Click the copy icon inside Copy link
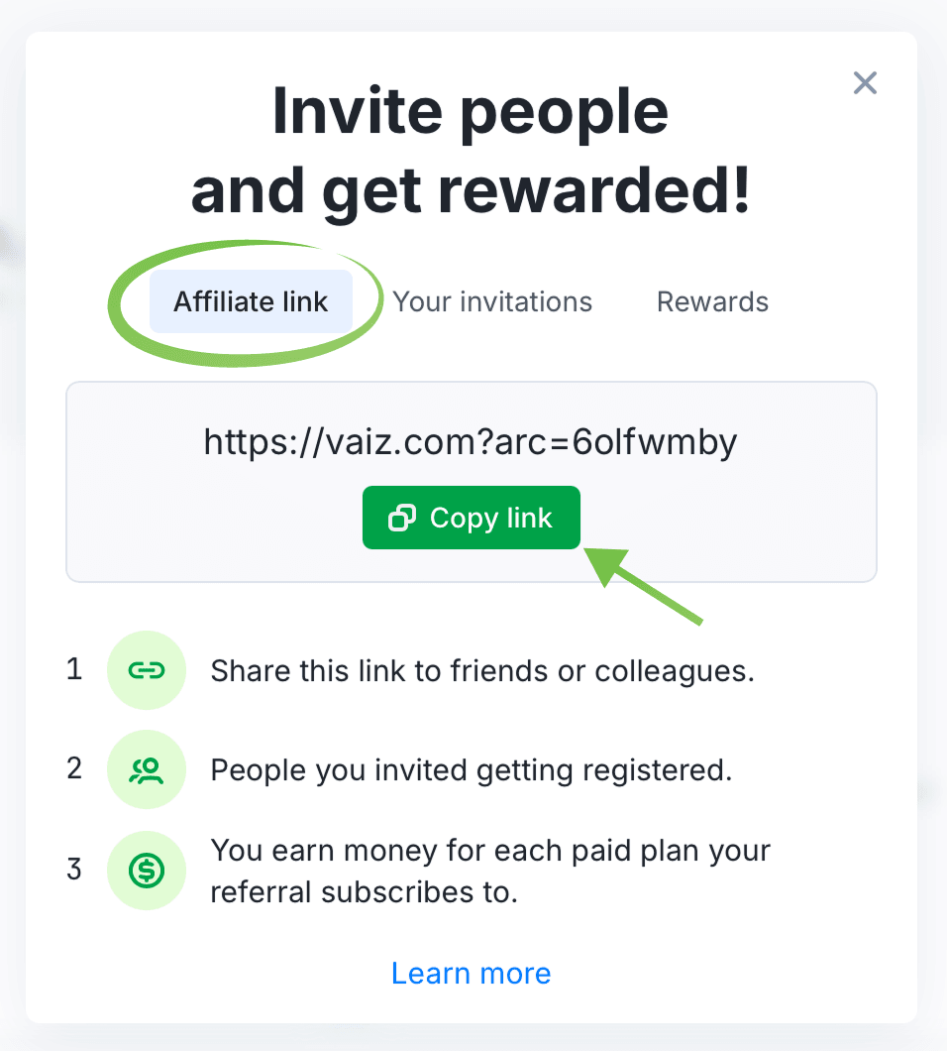Viewport: 947px width, 1051px height. pyautogui.click(x=401, y=518)
